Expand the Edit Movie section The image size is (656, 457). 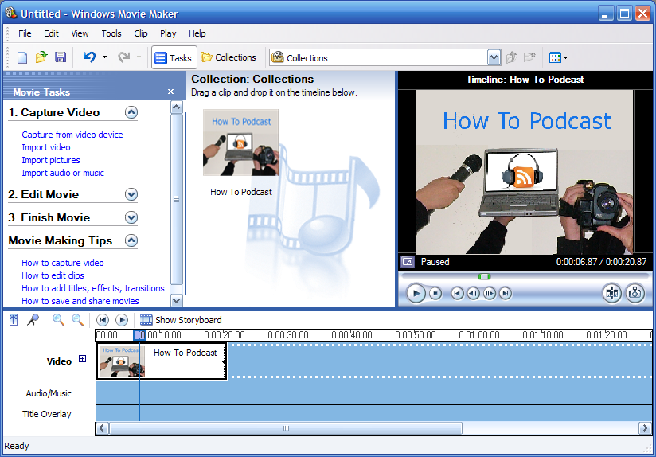[x=131, y=194]
